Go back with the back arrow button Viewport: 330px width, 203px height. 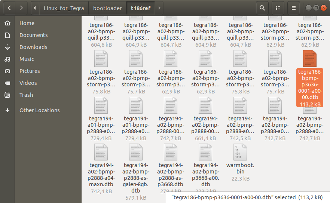(9, 8)
